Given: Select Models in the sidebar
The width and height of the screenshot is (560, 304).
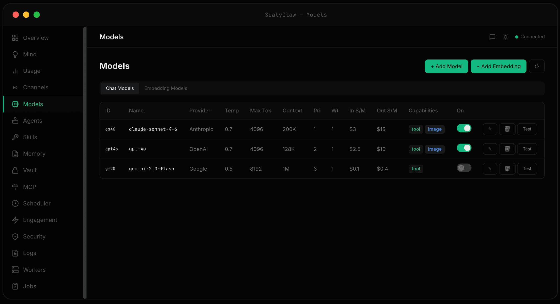Looking at the screenshot, I should click(x=33, y=104).
